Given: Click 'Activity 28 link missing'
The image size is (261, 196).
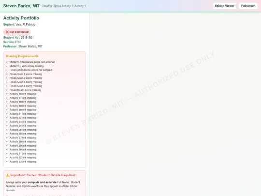Looking at the screenshot, I should pos(23,142).
